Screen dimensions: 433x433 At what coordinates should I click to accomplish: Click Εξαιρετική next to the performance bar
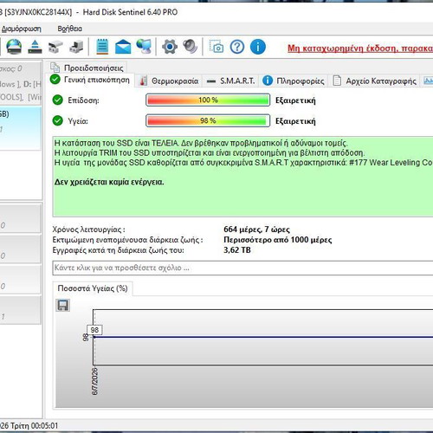[x=295, y=100]
